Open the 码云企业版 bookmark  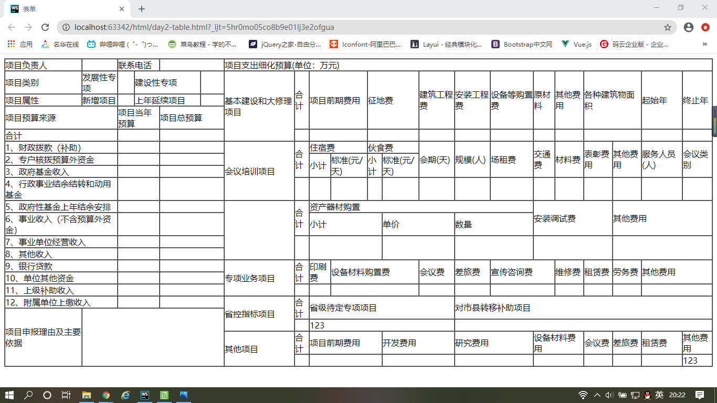pyautogui.click(x=634, y=45)
